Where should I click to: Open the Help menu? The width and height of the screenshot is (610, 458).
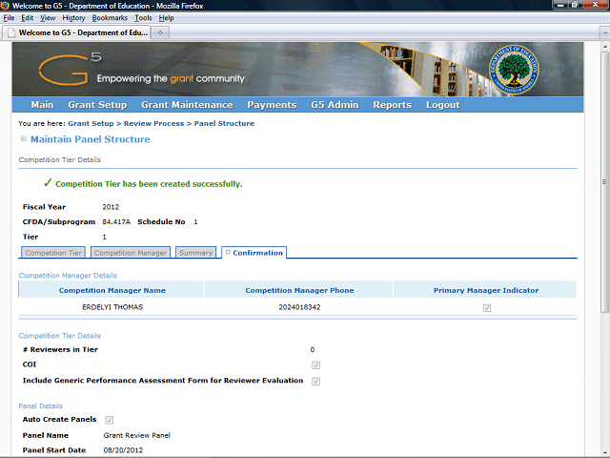point(166,18)
